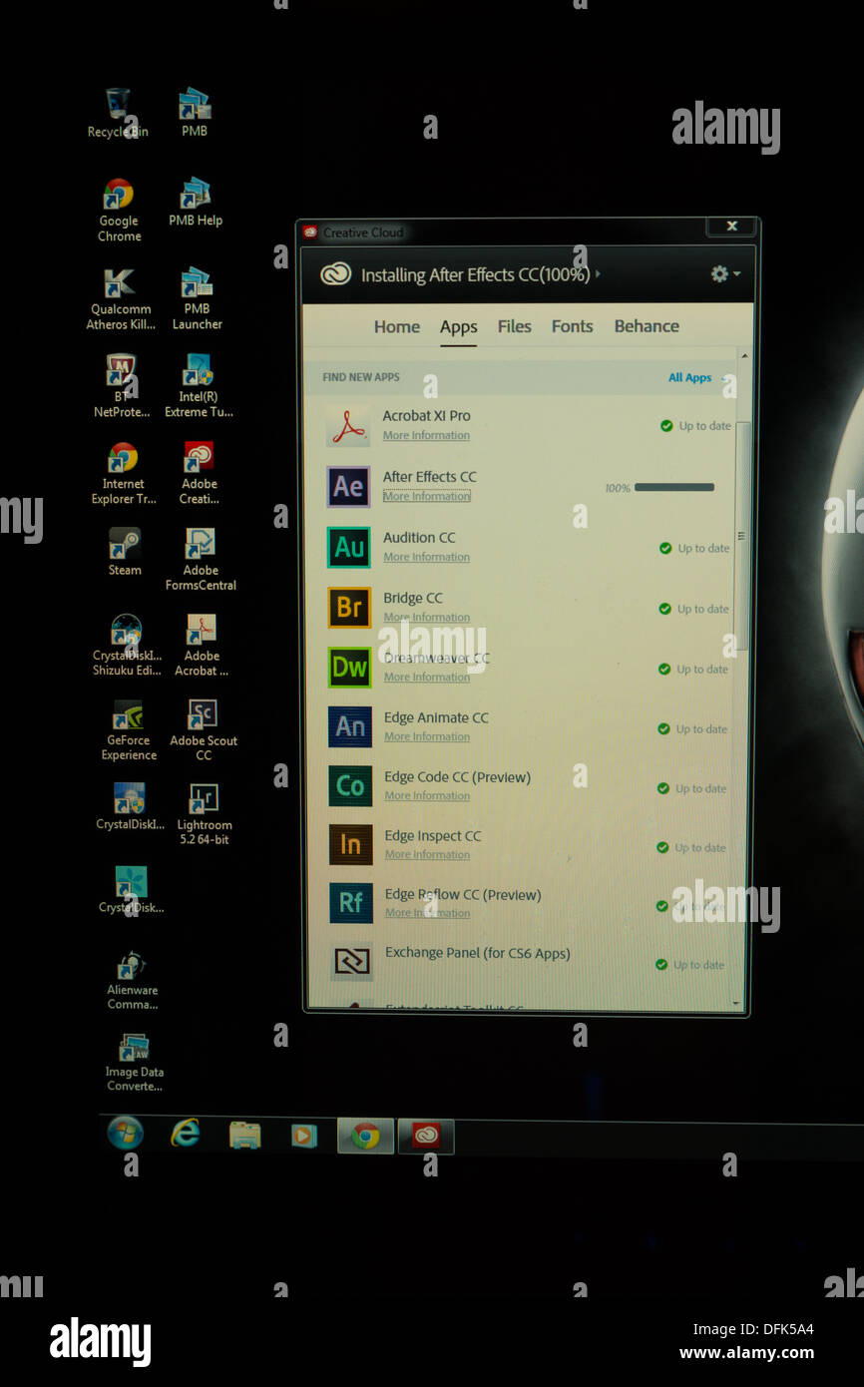Open the gear settings menu

point(724,273)
